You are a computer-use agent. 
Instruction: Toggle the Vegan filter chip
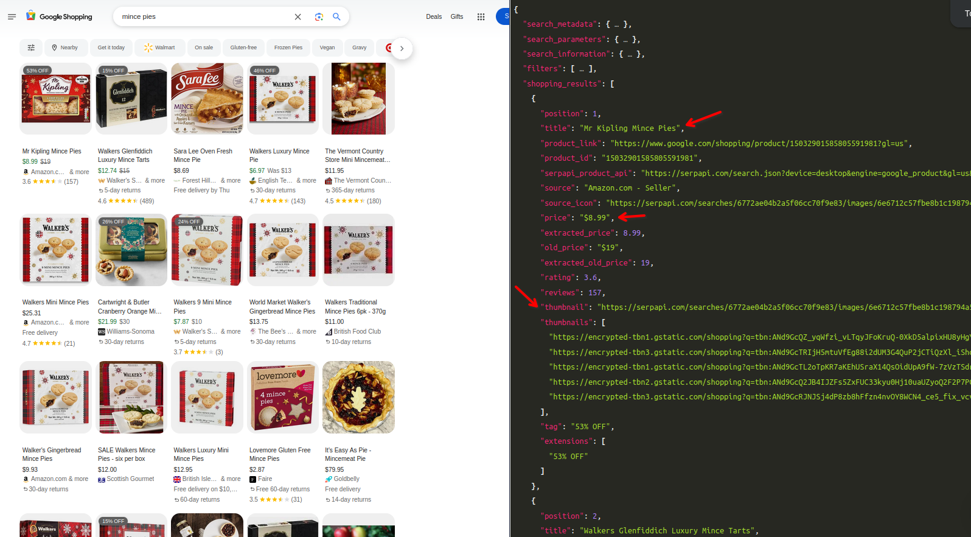pyautogui.click(x=327, y=47)
